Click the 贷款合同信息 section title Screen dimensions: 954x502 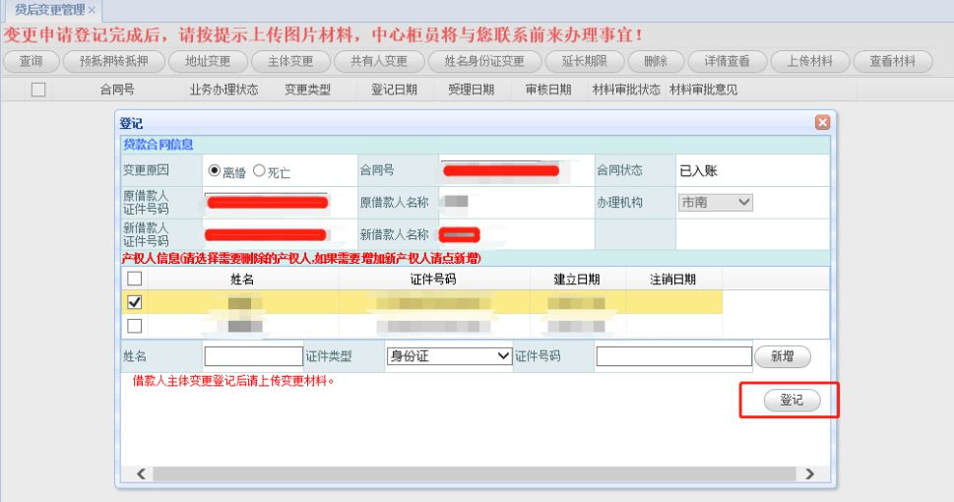point(159,145)
